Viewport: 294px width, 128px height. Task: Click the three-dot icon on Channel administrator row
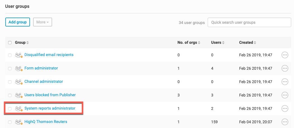tap(285, 82)
